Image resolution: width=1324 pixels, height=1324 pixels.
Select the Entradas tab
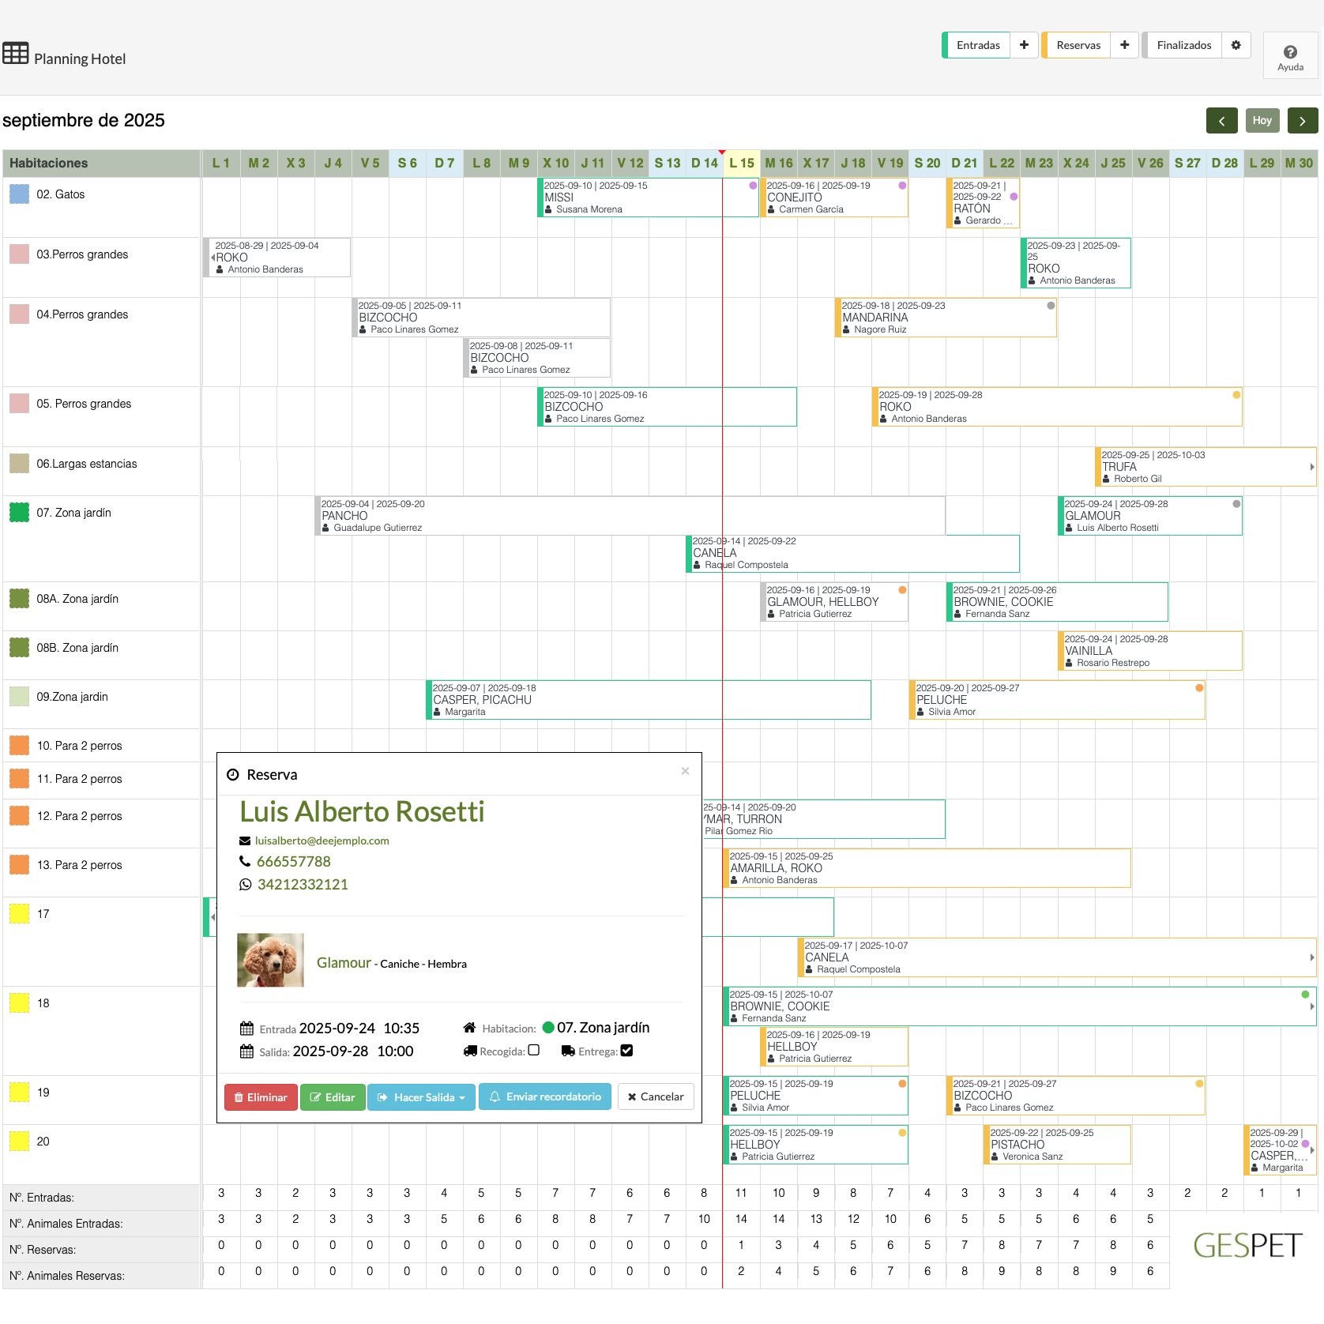[x=977, y=45]
